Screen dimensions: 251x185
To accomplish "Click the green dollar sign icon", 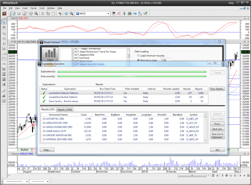I will click(x=124, y=14).
